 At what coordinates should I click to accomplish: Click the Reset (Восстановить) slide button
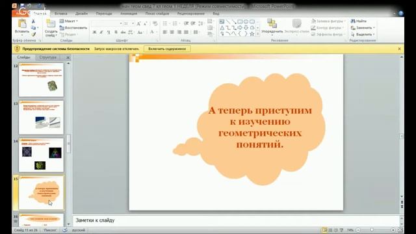point(73,27)
